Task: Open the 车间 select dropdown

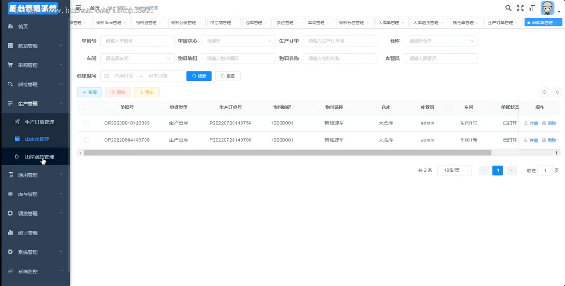Action: tap(137, 58)
